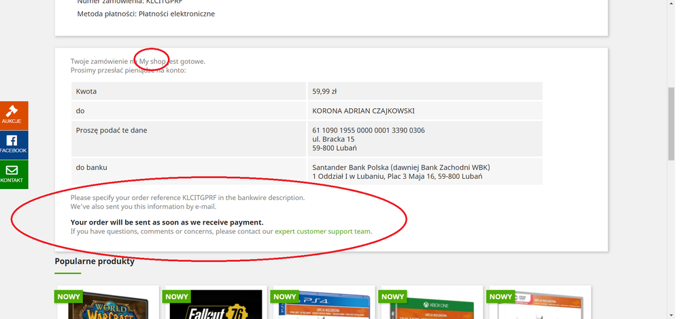Select the name KORONA ADRIAN CZAJKOWSKI
Screen dimensions: 680x319
(x=363, y=111)
